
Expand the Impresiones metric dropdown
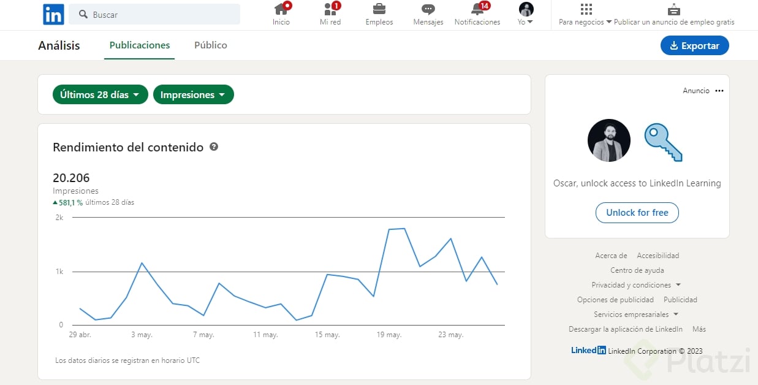point(193,95)
